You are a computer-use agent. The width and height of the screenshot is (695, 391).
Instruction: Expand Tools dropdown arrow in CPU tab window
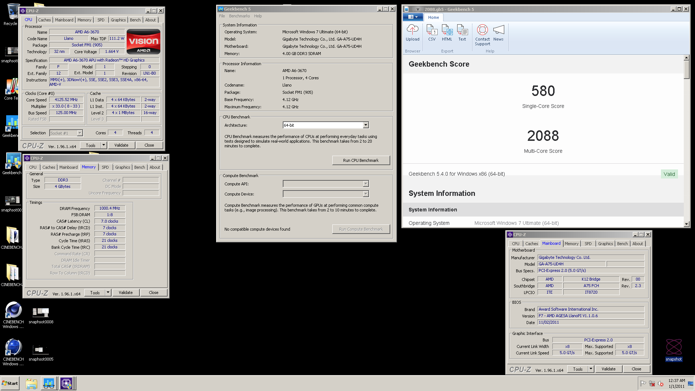click(104, 145)
